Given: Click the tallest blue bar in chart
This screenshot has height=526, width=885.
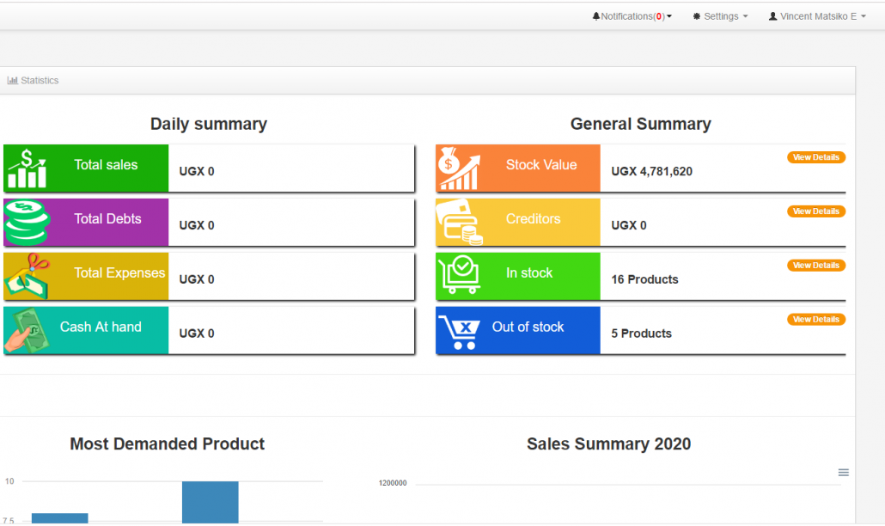Looking at the screenshot, I should pos(210,502).
